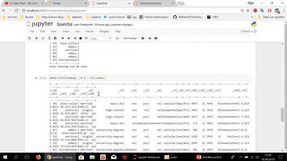This screenshot has width=287, height=161.
Task: Open the Help menu
Action: click(x=117, y=31)
